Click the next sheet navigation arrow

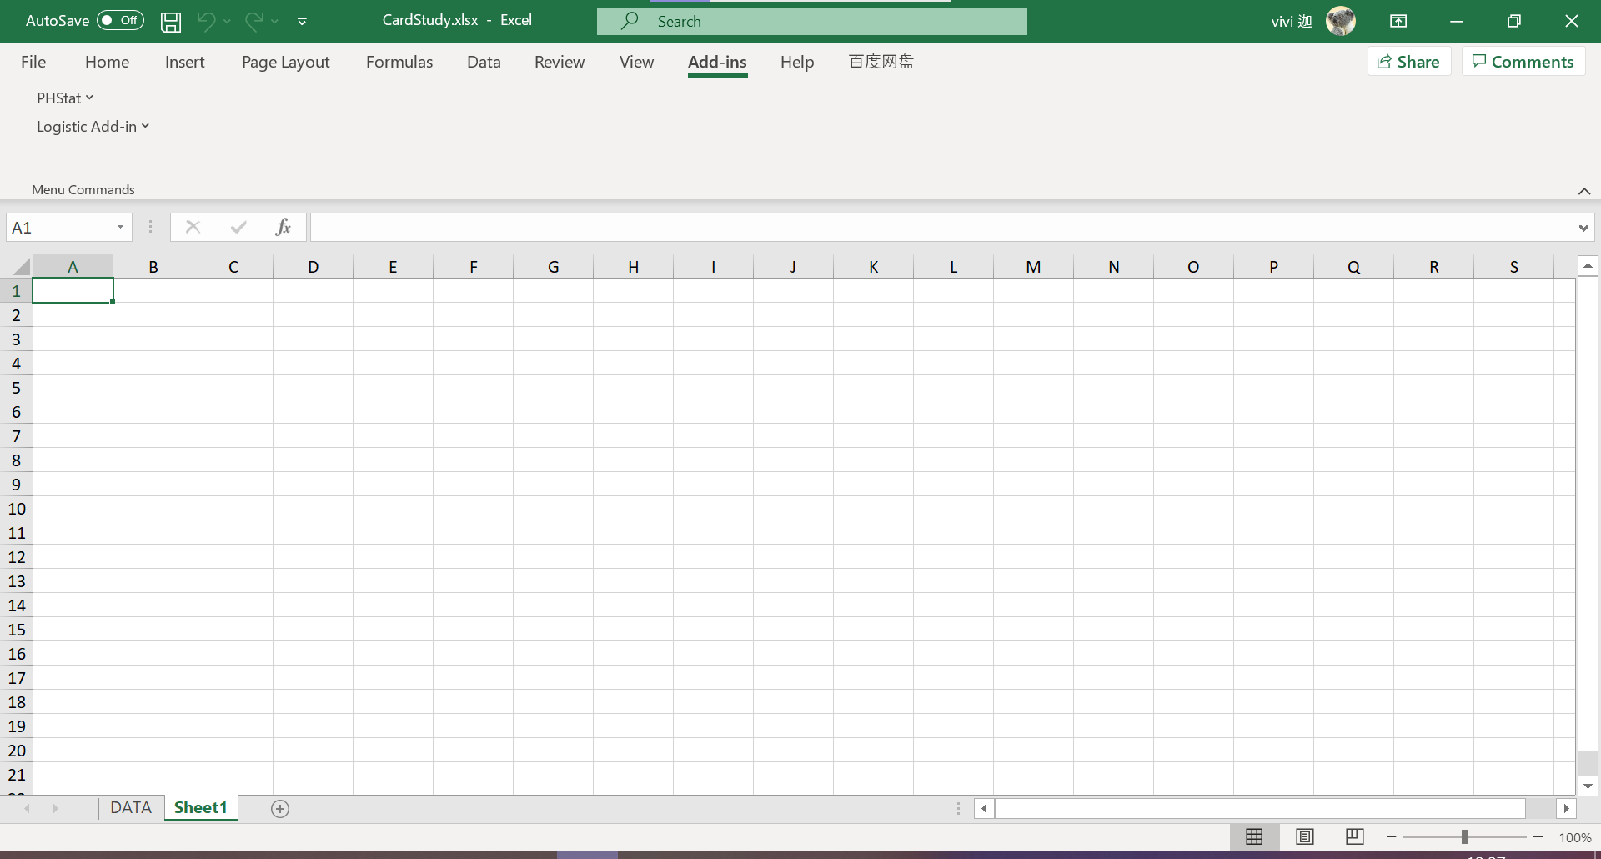56,808
